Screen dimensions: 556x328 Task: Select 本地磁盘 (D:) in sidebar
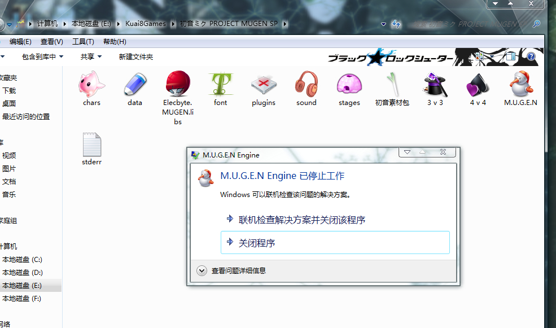(x=23, y=272)
